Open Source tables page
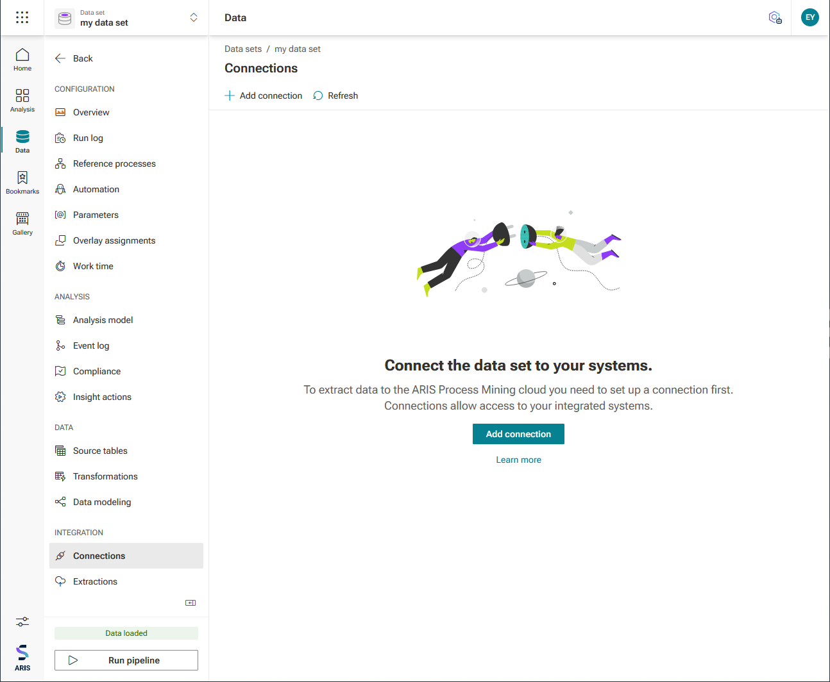Image resolution: width=830 pixels, height=682 pixels. (126, 451)
